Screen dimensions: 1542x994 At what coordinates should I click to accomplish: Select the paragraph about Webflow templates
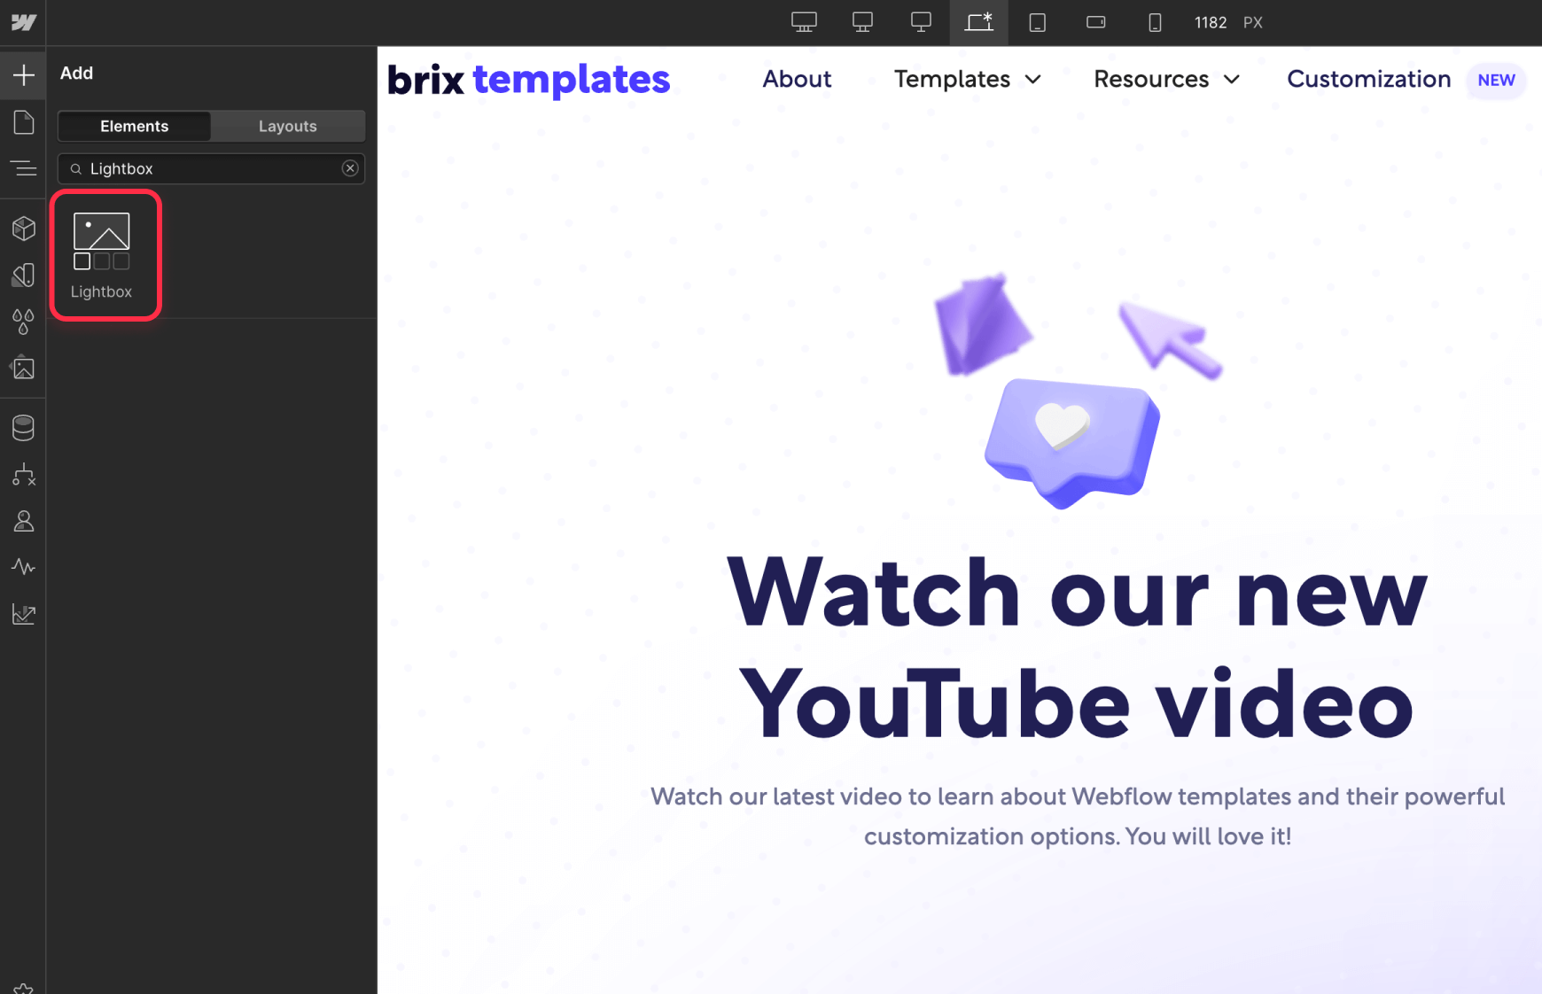(x=1077, y=816)
